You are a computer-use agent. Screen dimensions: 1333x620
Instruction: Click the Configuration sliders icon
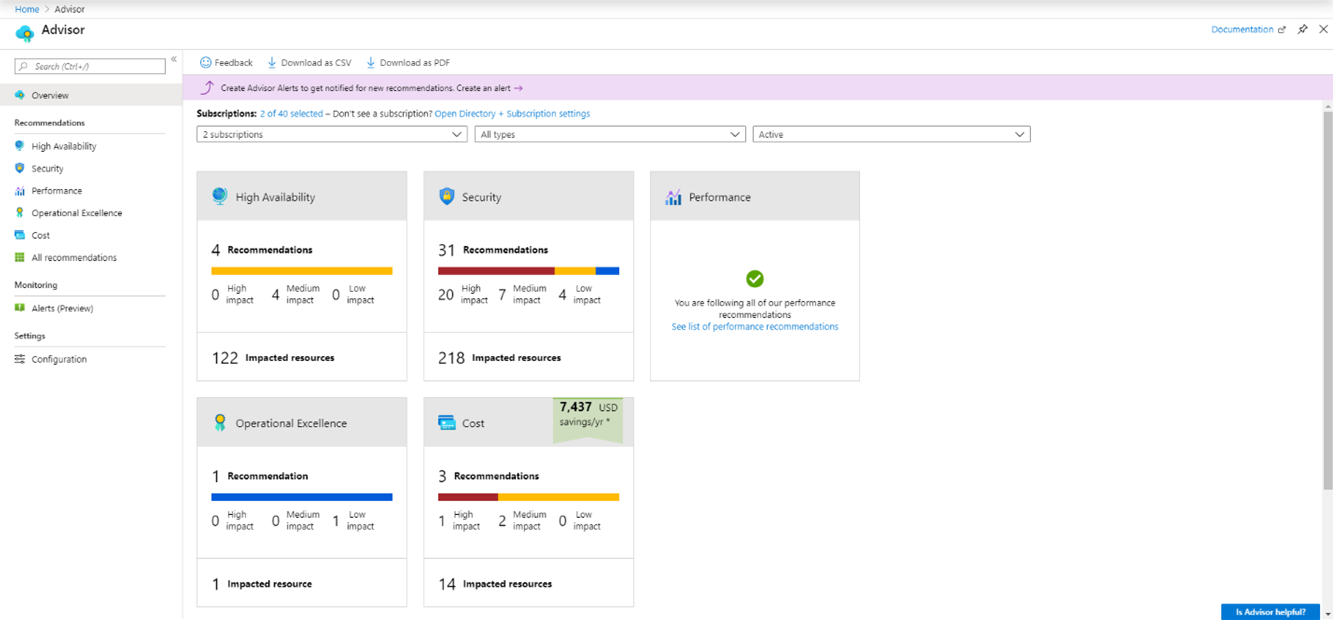pyautogui.click(x=20, y=359)
